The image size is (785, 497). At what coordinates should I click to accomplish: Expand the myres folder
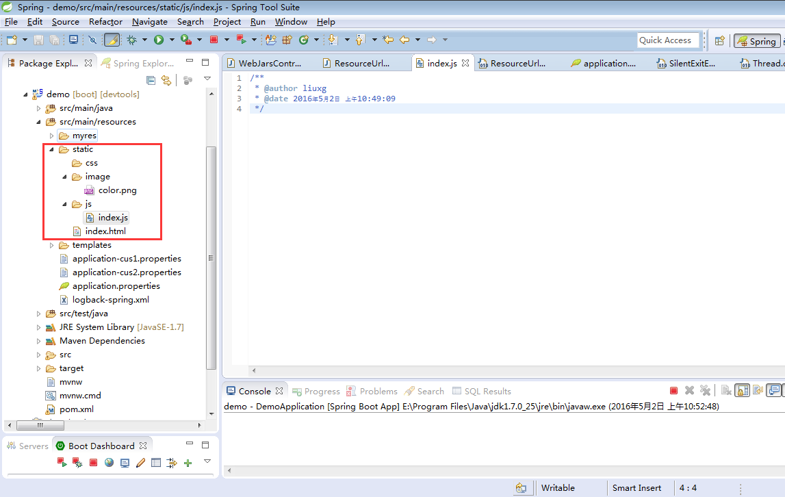tap(51, 136)
